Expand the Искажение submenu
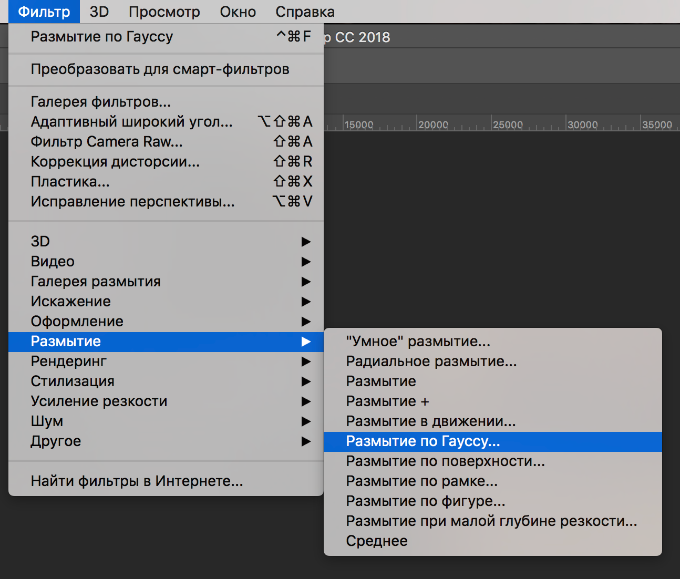680x579 pixels. click(x=70, y=301)
